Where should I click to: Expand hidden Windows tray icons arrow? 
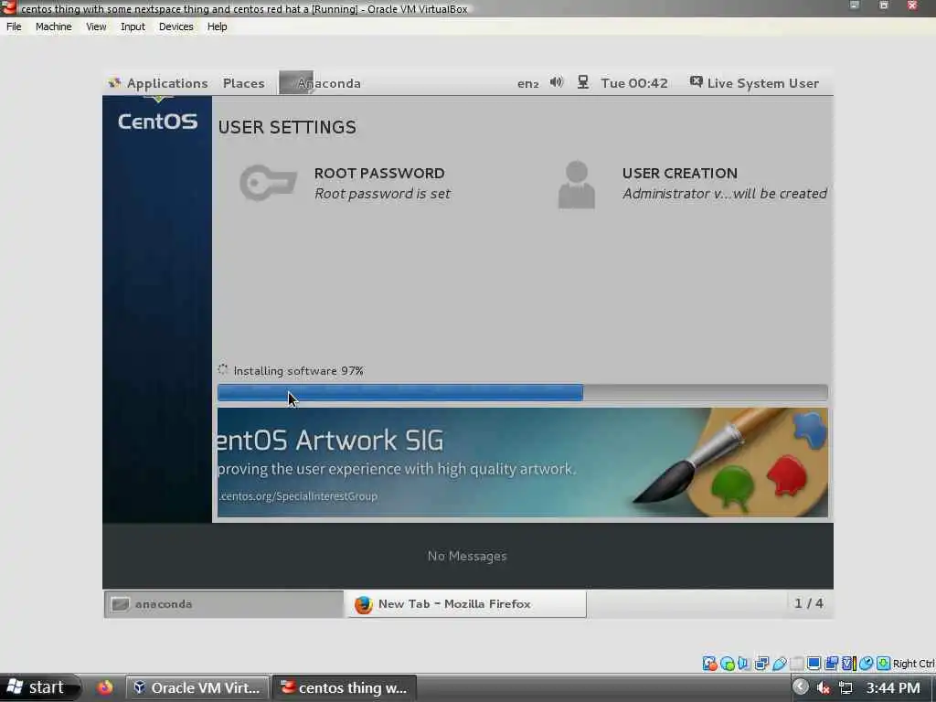pyautogui.click(x=801, y=687)
